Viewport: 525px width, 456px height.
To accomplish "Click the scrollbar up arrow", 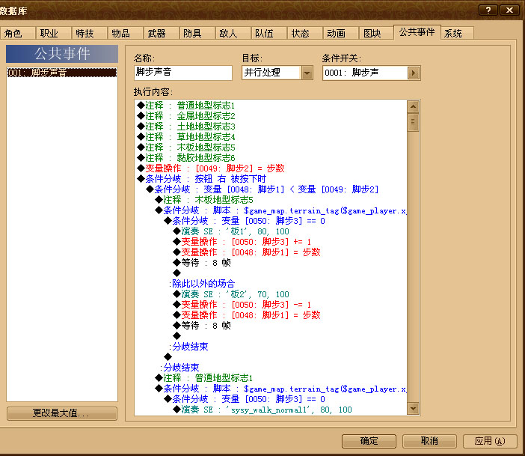I will tap(413, 107).
